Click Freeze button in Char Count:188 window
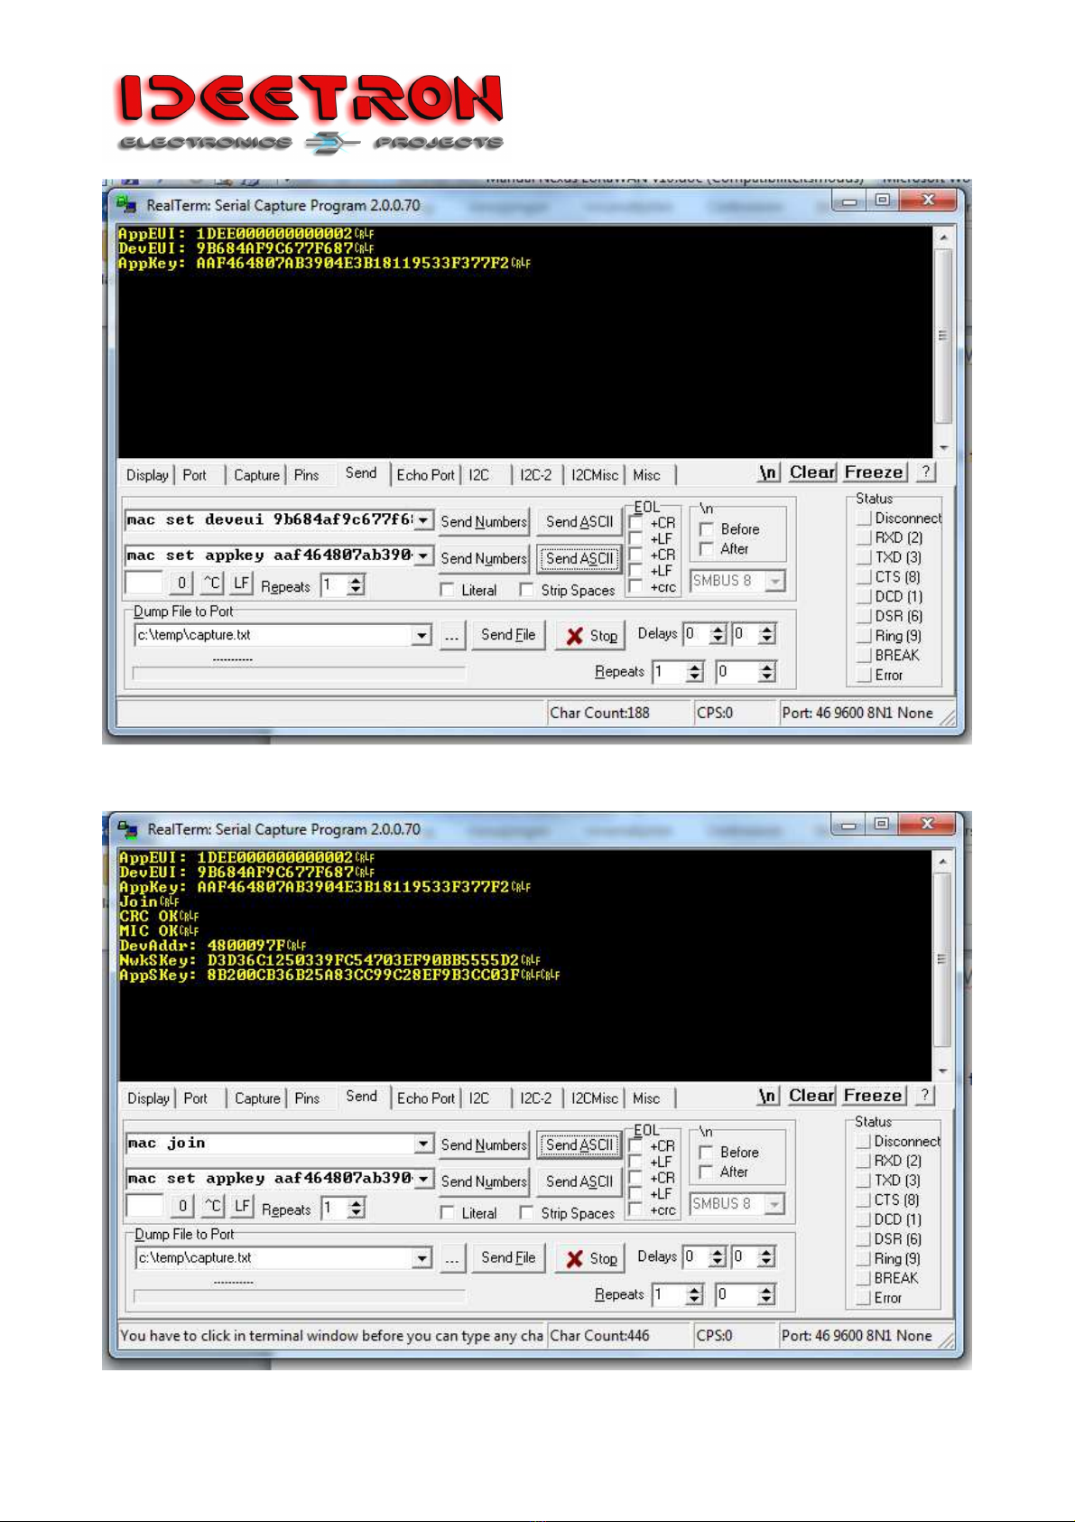Image resolution: width=1075 pixels, height=1522 pixels. (x=874, y=472)
